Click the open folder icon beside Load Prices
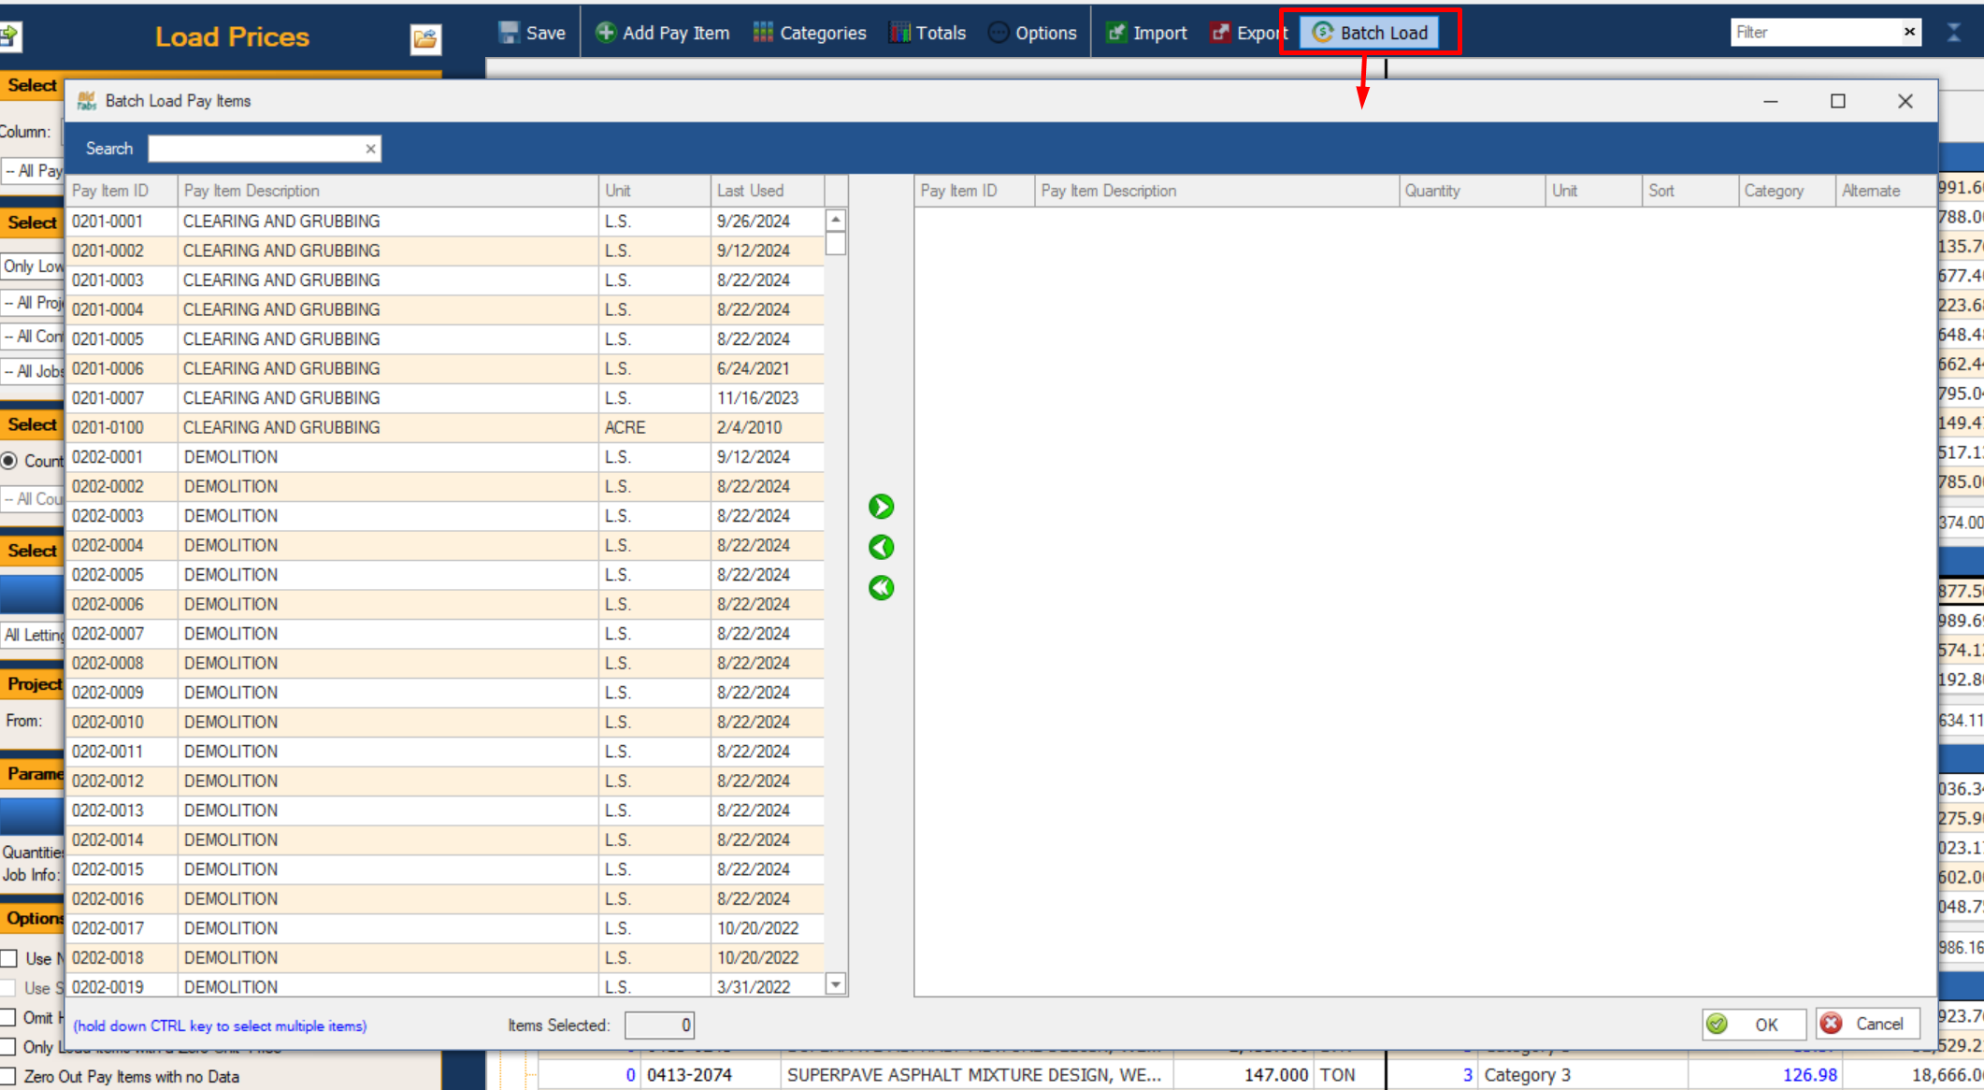Viewport: 1984px width, 1090px height. 425,38
